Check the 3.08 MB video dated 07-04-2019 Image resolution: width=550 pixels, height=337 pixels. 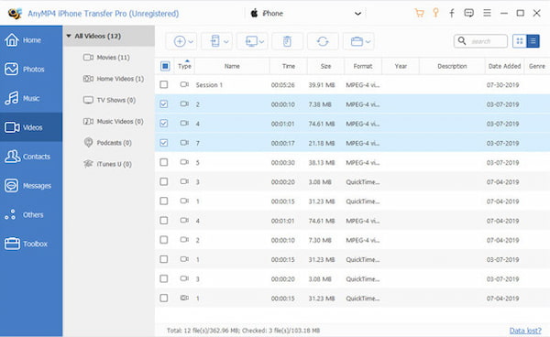pos(164,181)
